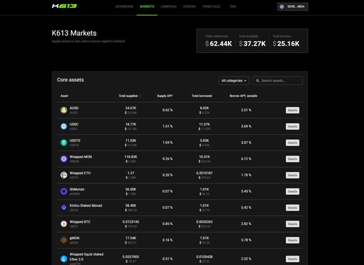Click ShMonad total supplied 36.00K
The width and height of the screenshot is (364, 265).
click(x=131, y=190)
